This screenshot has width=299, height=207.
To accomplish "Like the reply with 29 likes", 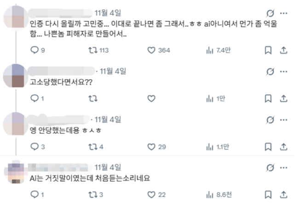I will (151, 147).
